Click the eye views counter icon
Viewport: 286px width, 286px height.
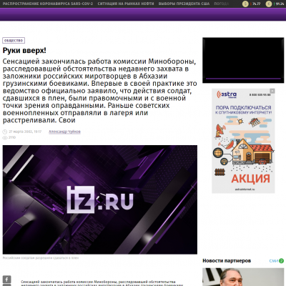5,138
